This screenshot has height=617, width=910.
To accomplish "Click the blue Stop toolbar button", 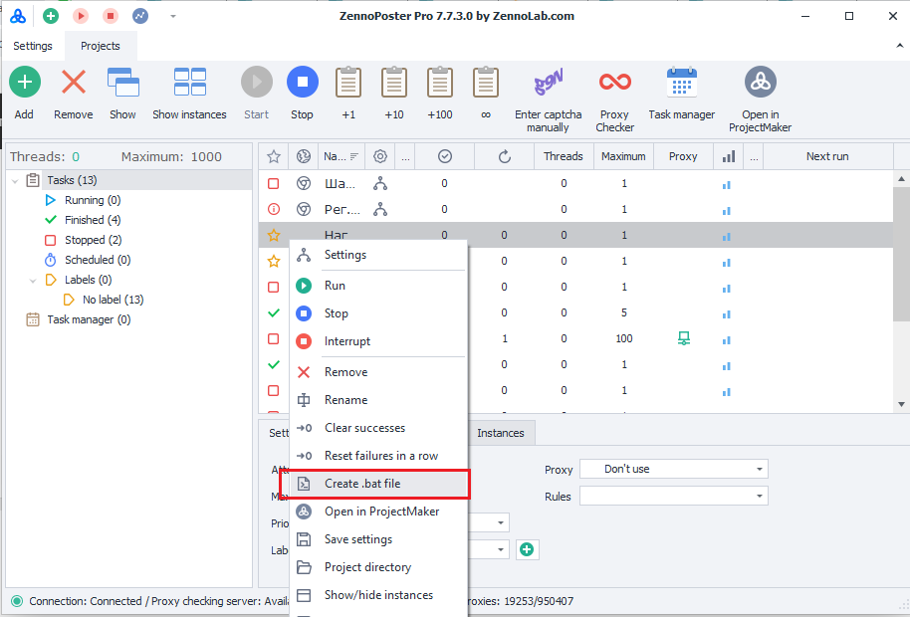I will pos(303,82).
